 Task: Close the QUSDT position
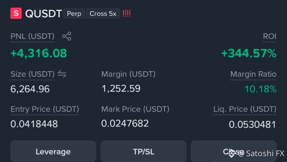(x=234, y=151)
